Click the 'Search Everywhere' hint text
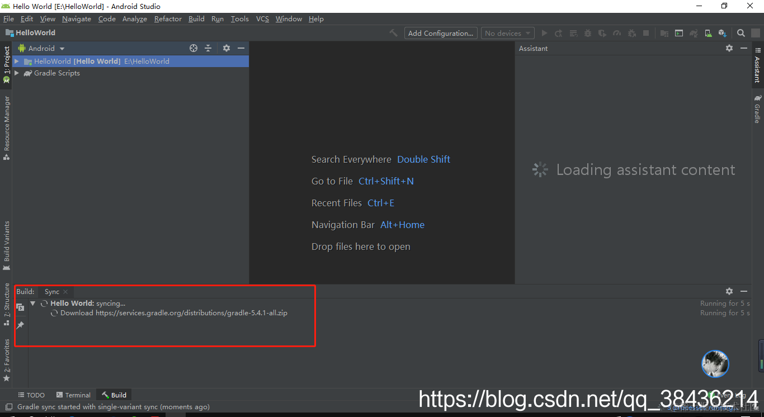 (351, 159)
